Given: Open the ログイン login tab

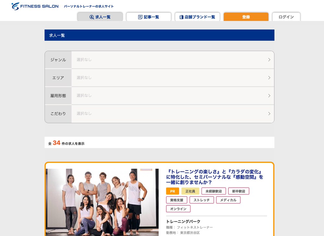Looking at the screenshot, I should click(x=286, y=17).
